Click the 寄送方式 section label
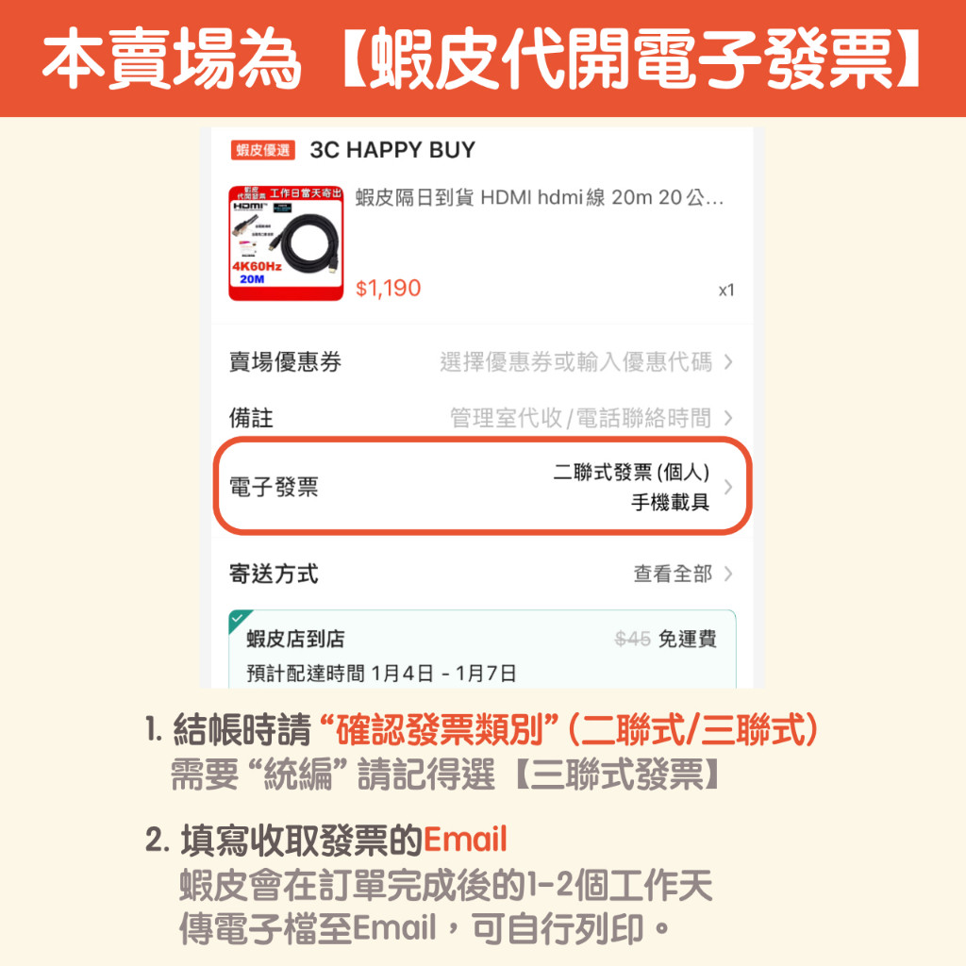966x966 pixels. (274, 574)
